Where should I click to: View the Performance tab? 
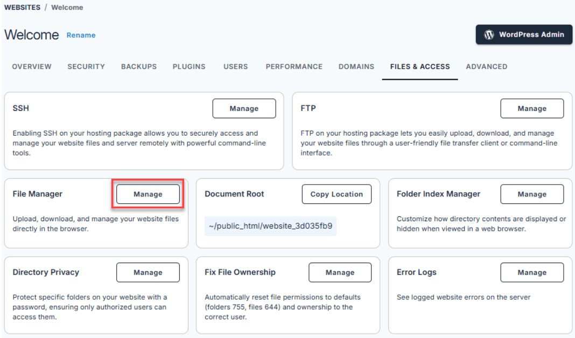(x=294, y=67)
